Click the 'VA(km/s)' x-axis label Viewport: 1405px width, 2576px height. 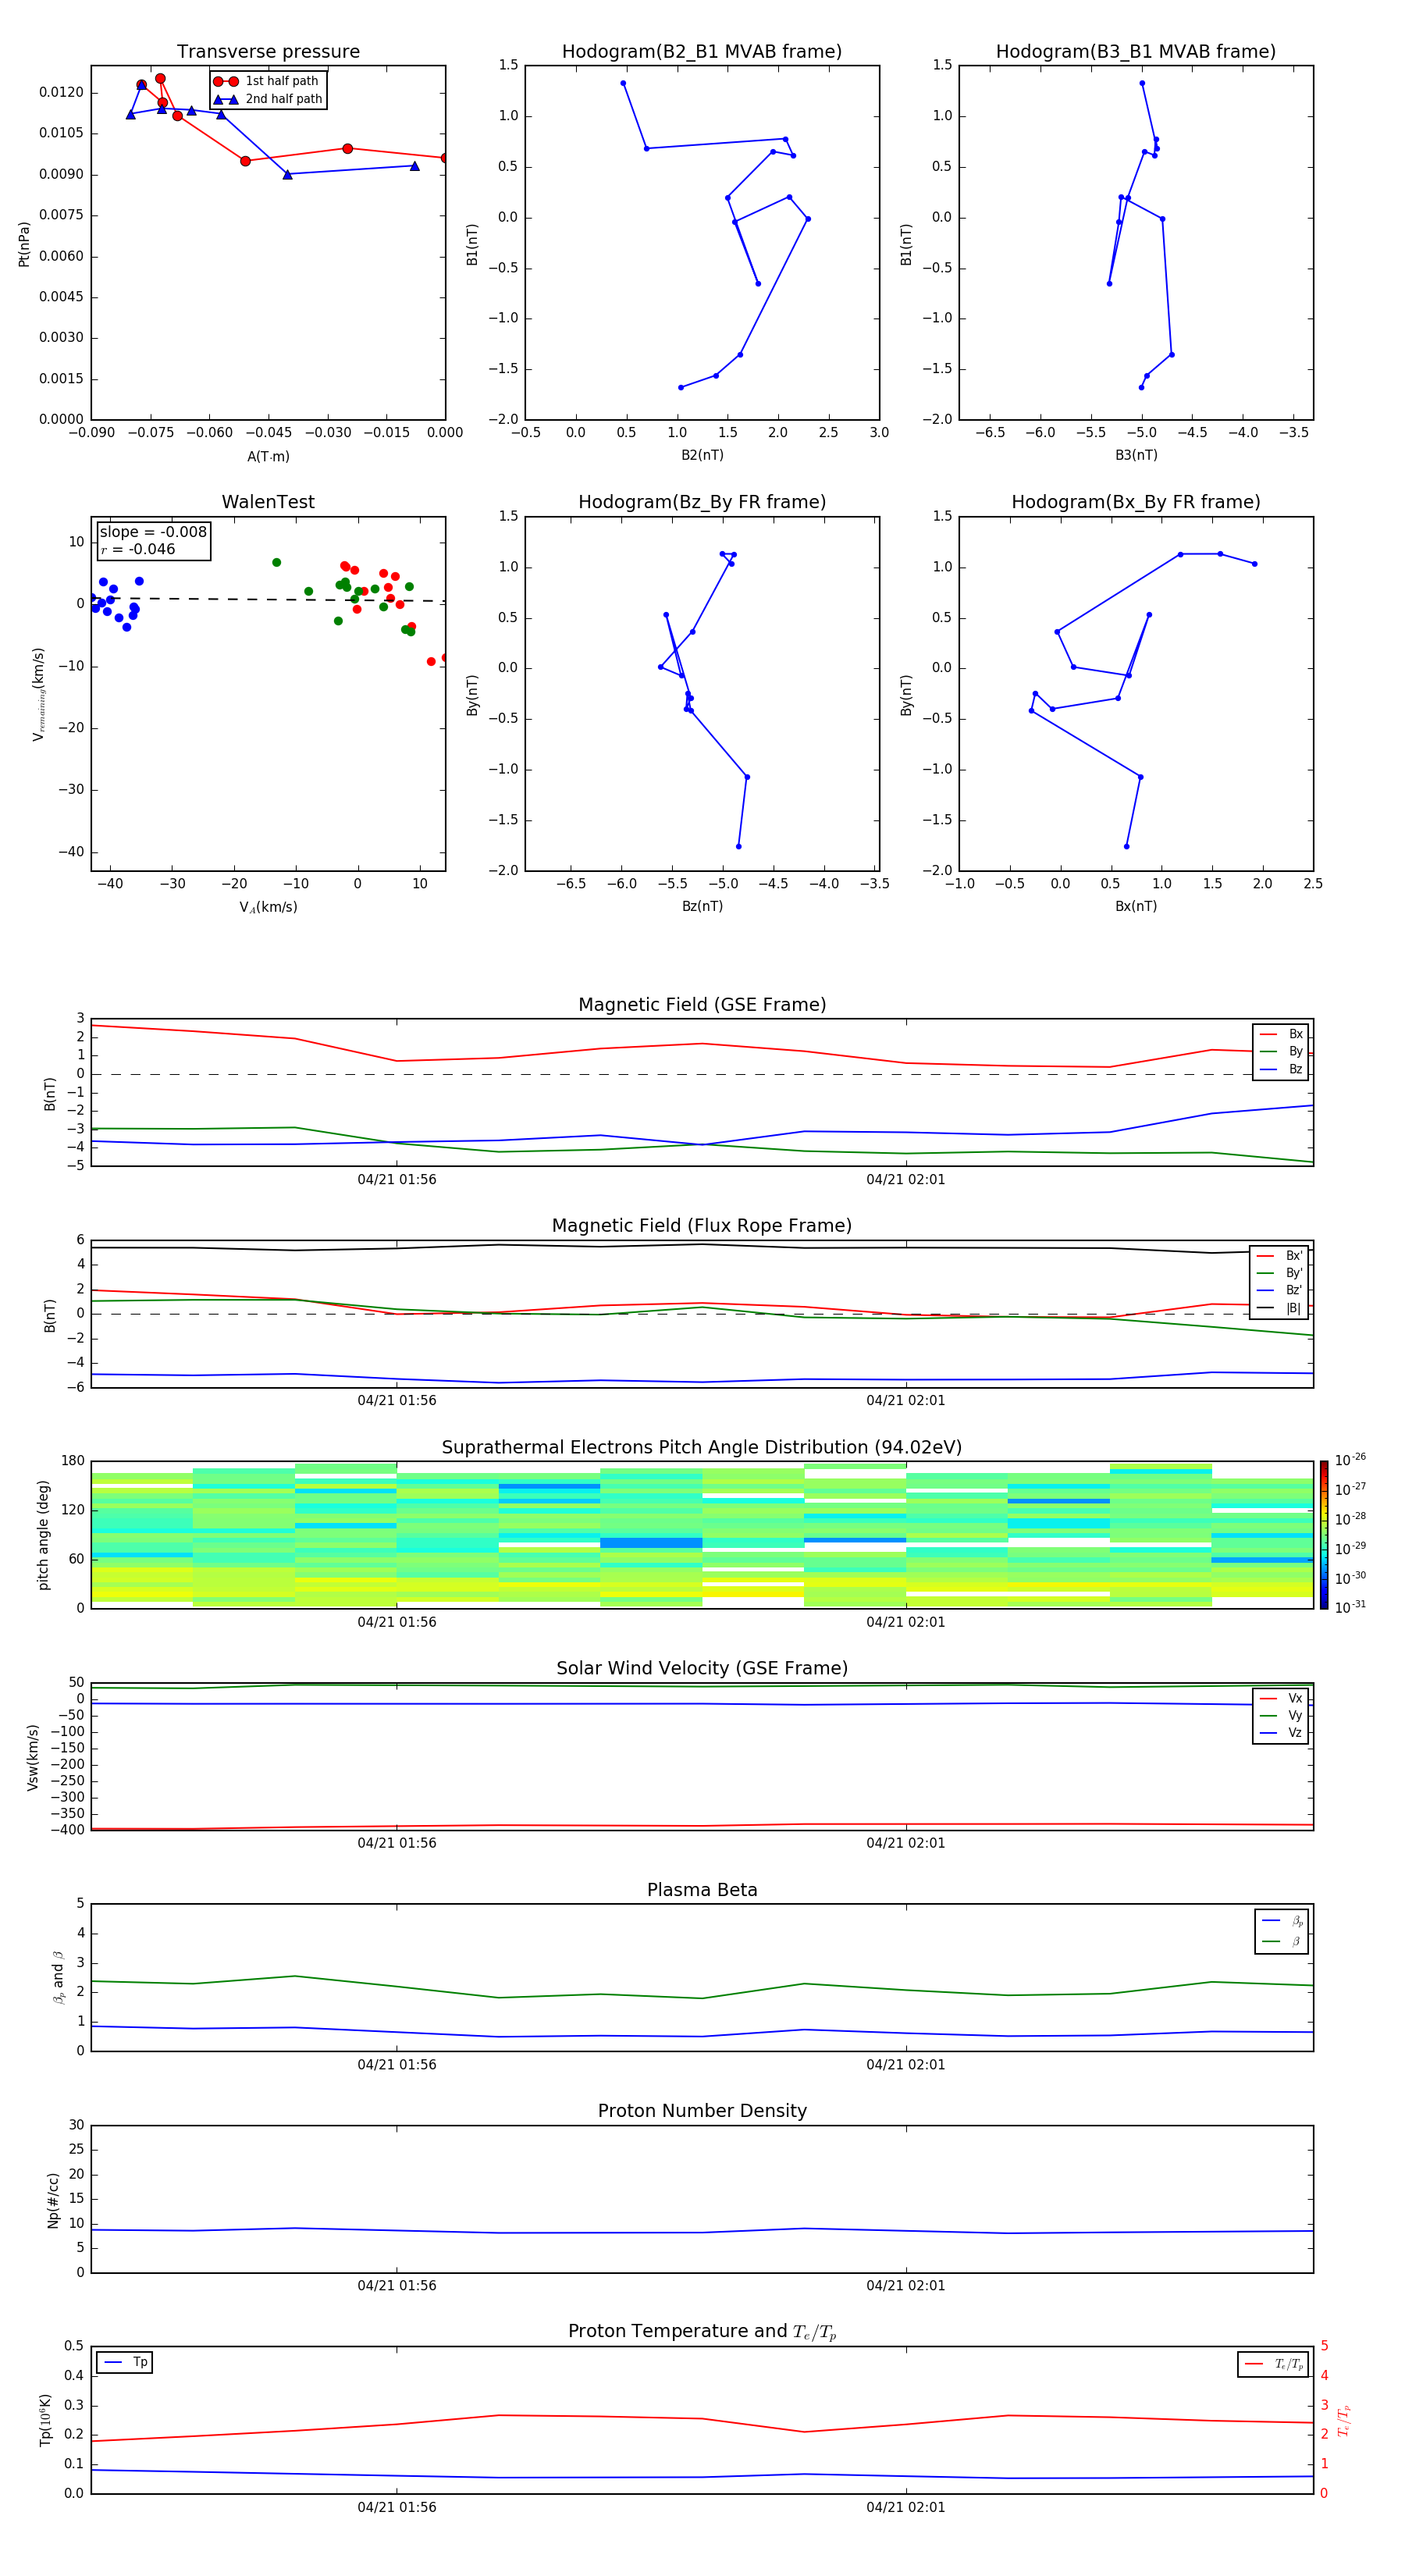tap(268, 907)
